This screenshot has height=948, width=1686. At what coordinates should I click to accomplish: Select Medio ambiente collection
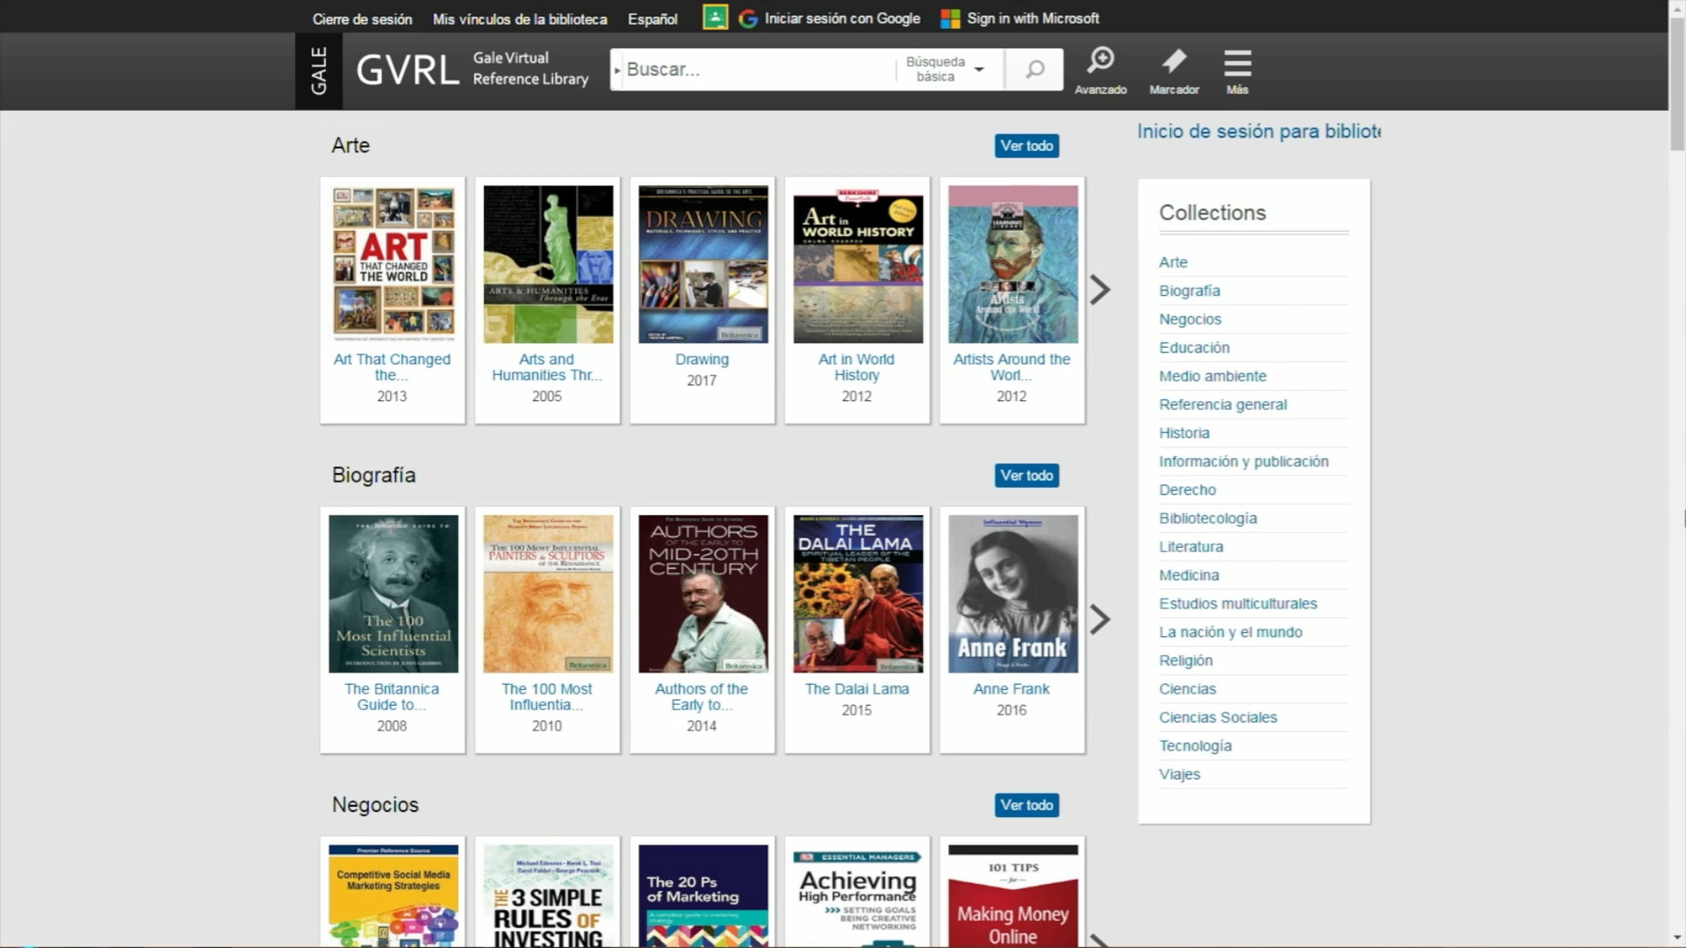(1213, 376)
